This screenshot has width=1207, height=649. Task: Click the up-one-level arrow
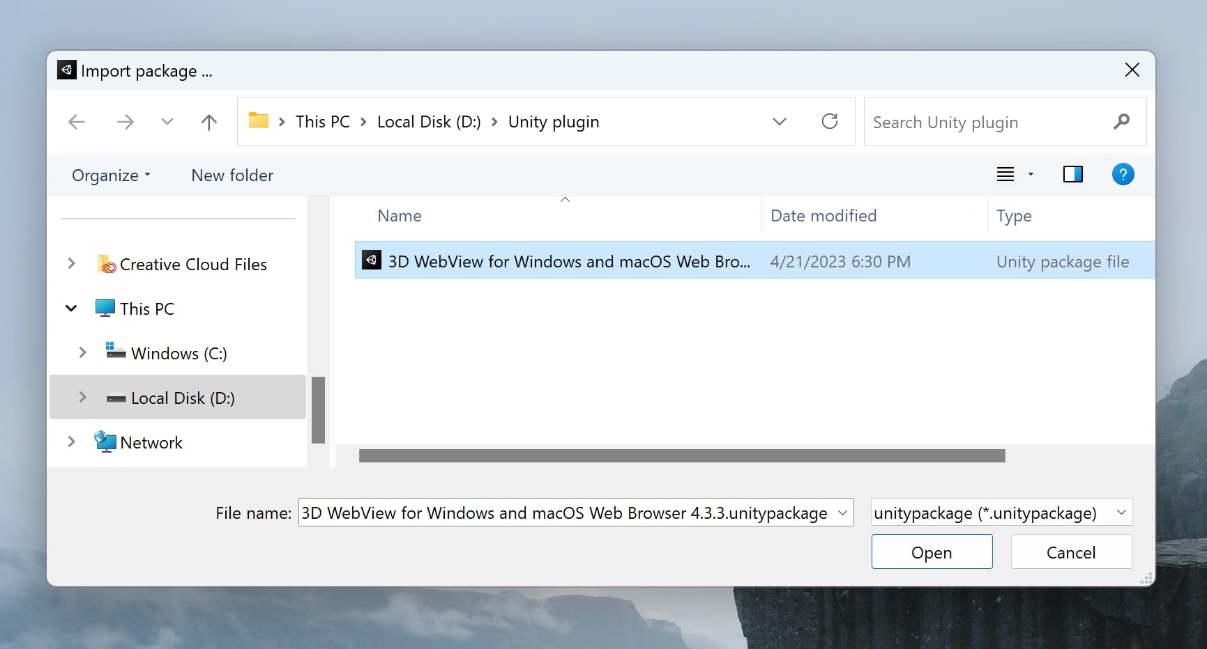(x=209, y=121)
